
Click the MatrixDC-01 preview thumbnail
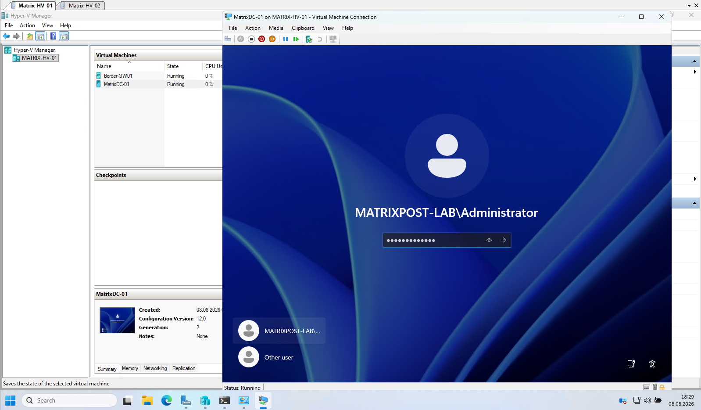[117, 320]
